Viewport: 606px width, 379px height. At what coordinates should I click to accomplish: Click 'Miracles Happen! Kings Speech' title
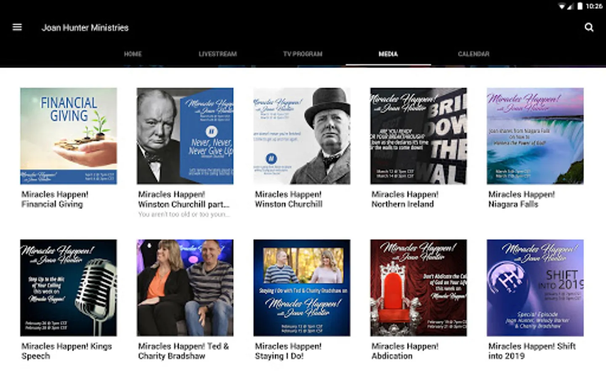point(66,351)
